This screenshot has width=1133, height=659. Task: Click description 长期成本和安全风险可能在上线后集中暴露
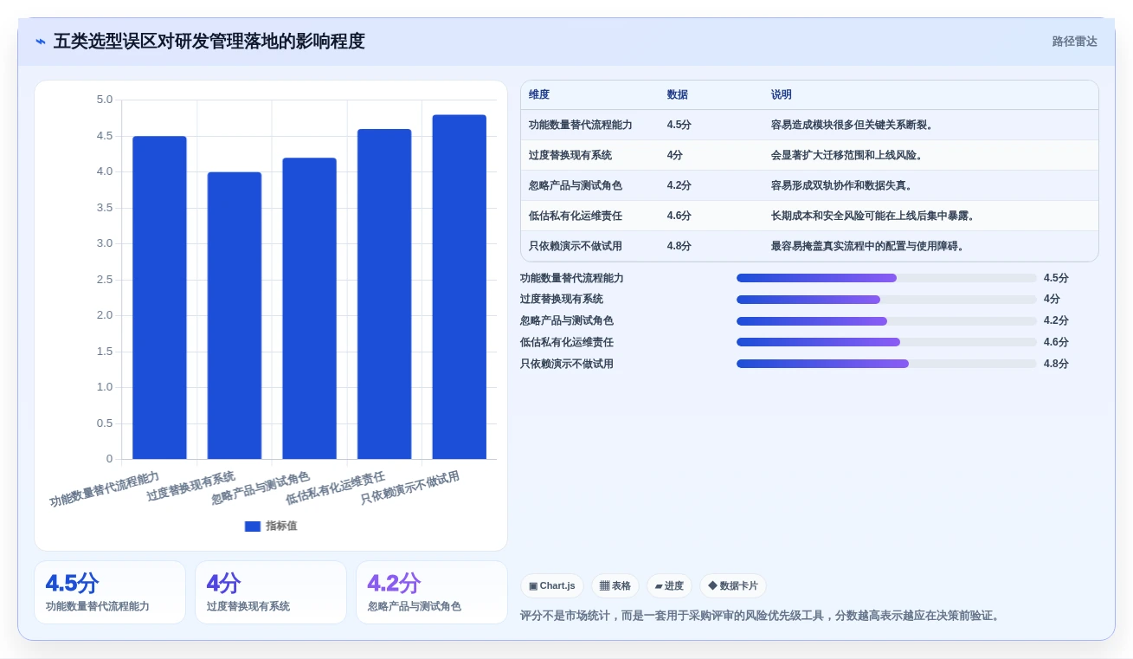(x=874, y=216)
